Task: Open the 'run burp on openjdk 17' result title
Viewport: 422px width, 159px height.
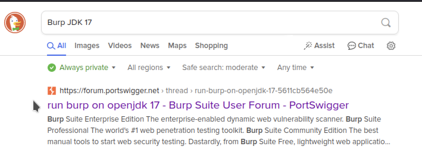Action: [x=198, y=105]
